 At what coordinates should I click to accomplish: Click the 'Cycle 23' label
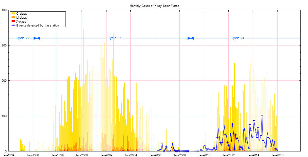pyautogui.click(x=114, y=38)
